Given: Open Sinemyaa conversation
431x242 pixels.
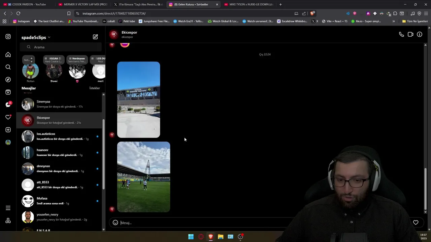Looking at the screenshot, I should (x=59, y=104).
